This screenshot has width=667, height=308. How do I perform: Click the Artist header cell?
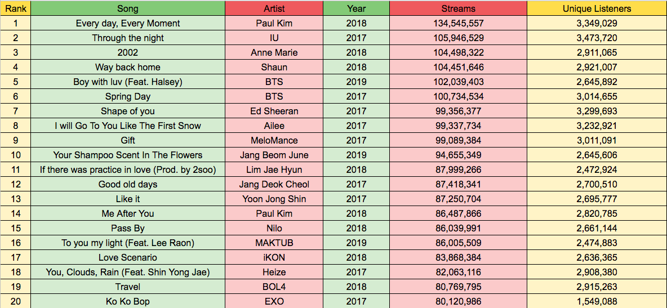coord(274,8)
